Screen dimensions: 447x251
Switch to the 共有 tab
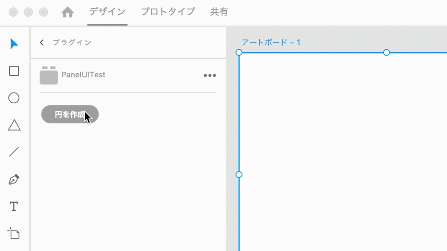[x=219, y=12]
